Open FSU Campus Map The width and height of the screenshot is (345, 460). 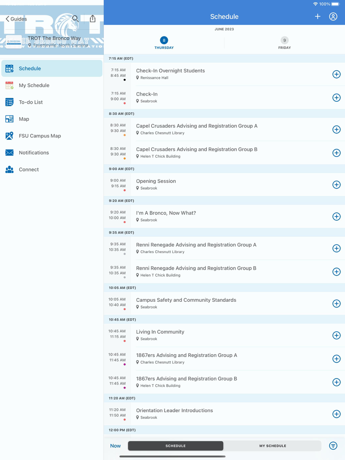point(52,136)
